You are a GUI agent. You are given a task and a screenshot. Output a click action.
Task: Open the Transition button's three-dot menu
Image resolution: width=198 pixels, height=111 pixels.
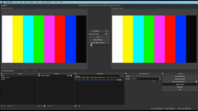(106, 31)
